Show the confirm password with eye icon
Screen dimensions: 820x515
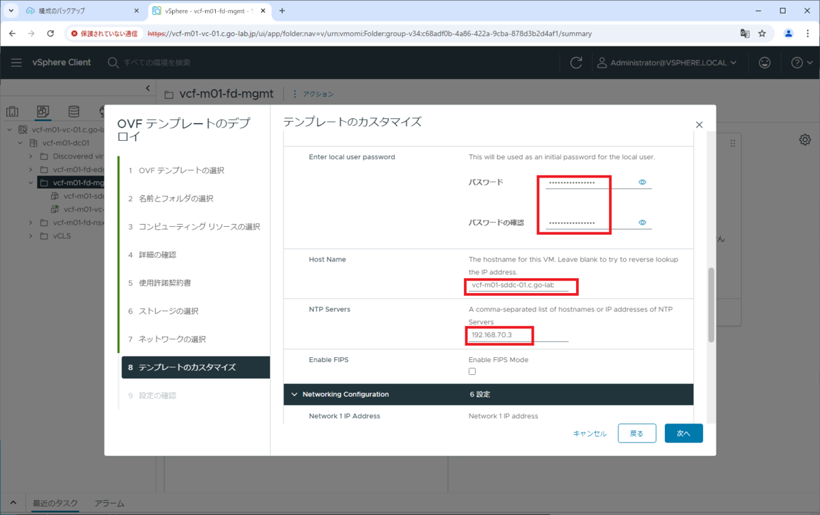click(642, 223)
